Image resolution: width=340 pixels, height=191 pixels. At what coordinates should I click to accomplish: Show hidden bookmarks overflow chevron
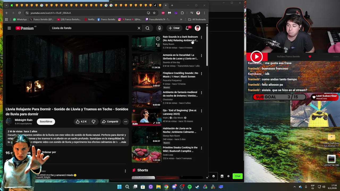click(x=181, y=19)
